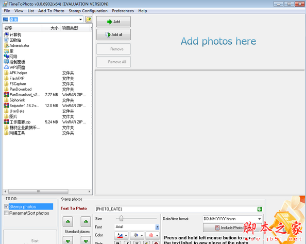The width and height of the screenshot is (306, 244).
Task: Select the 计算机 computer item
Action: pyautogui.click(x=12, y=34)
